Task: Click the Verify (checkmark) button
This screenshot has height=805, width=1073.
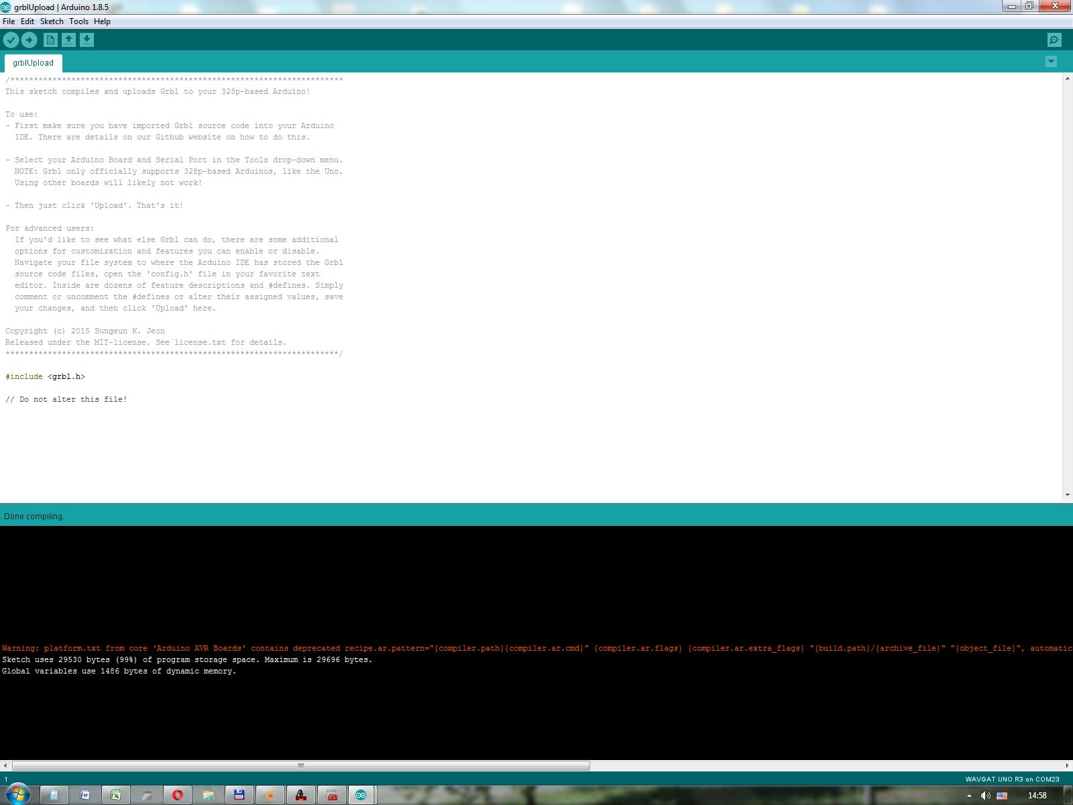Action: point(11,40)
